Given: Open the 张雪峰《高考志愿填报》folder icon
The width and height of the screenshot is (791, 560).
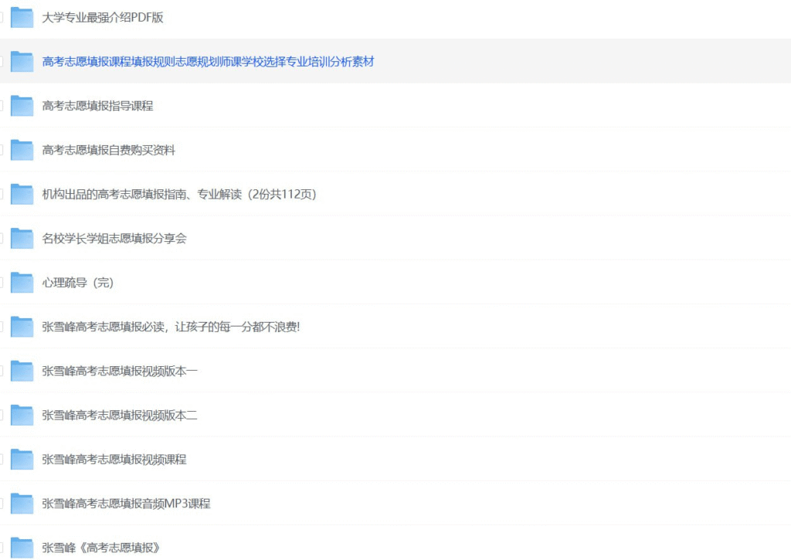Looking at the screenshot, I should (21, 548).
